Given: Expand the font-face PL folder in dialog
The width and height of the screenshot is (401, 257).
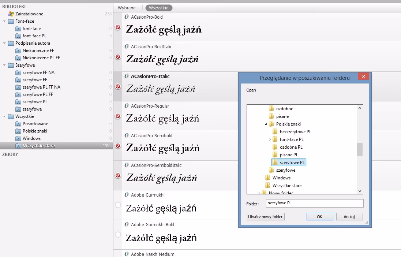Looking at the screenshot, I should 270,139.
